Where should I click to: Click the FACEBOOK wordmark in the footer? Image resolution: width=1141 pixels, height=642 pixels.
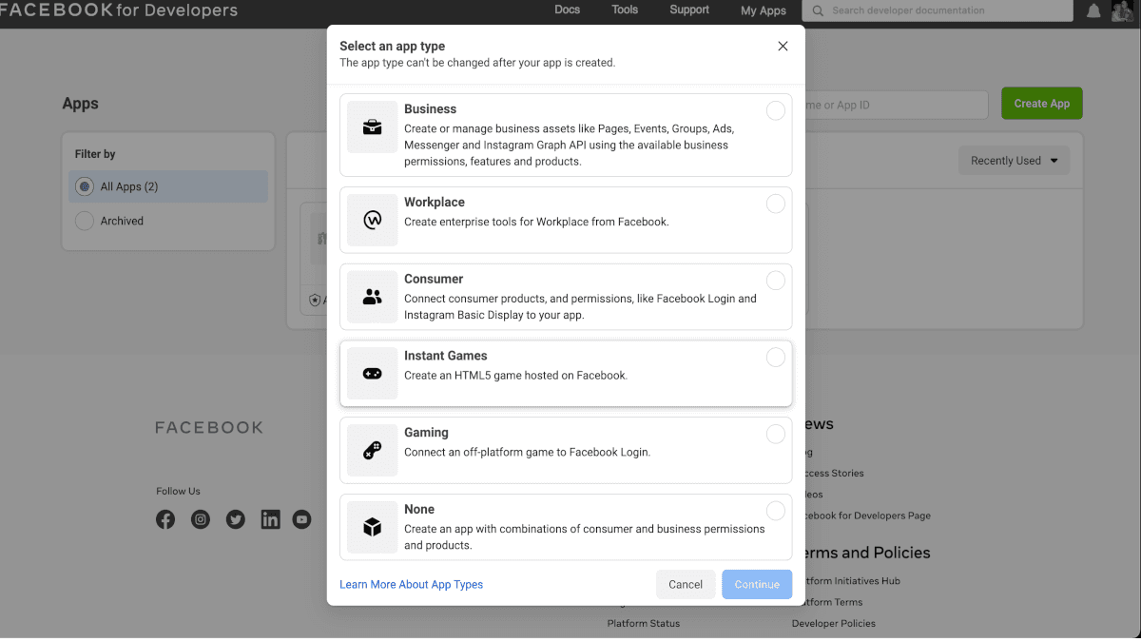coord(209,428)
